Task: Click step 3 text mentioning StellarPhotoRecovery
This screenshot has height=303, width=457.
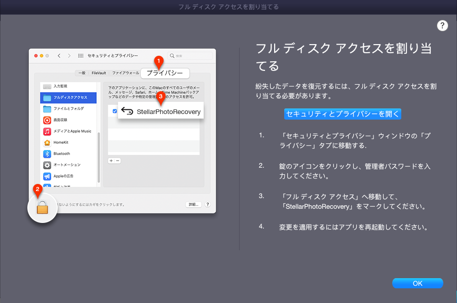Action: [354, 202]
